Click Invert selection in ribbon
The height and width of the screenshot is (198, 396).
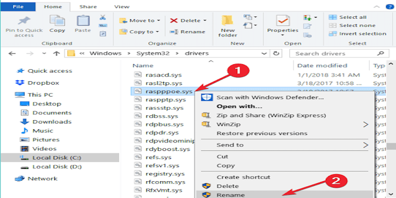(357, 34)
